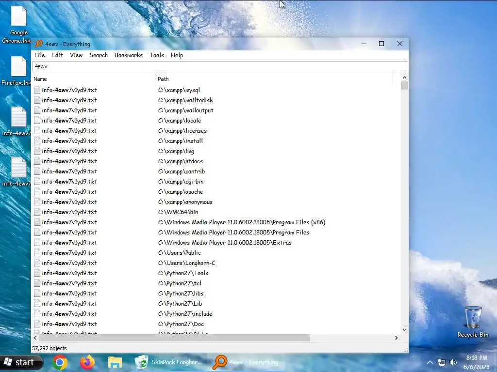Image resolution: width=497 pixels, height=372 pixels.
Task: Select the file icon in the C:\xampp\licenses row
Action: pyautogui.click(x=37, y=131)
